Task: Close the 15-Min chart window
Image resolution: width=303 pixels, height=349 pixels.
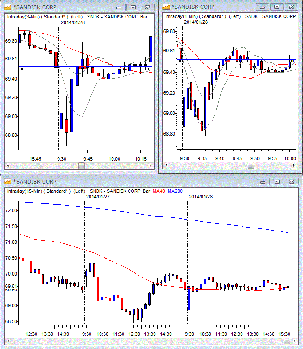Action: (292, 182)
